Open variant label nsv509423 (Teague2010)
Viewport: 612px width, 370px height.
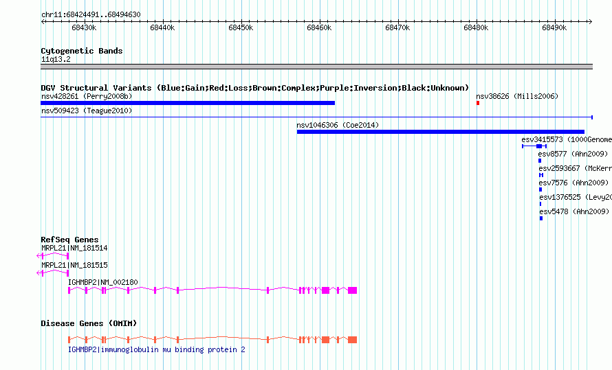pyautogui.click(x=87, y=111)
